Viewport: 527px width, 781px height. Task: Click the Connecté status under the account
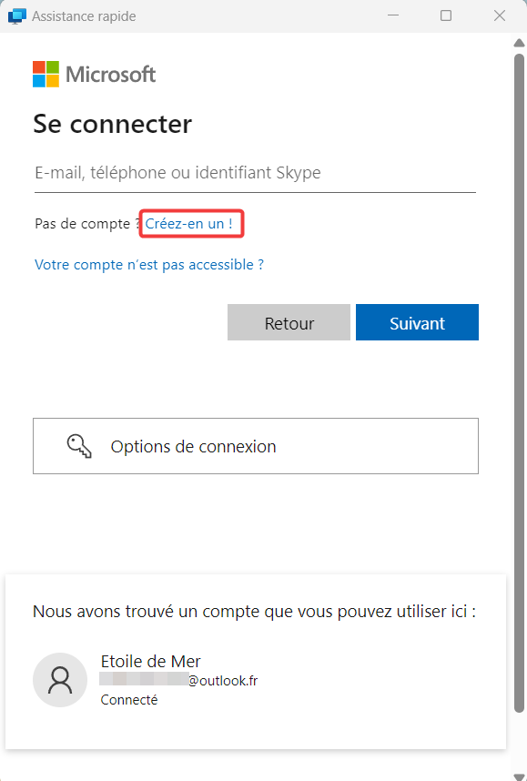(129, 700)
